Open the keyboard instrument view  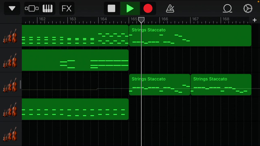tap(48, 8)
